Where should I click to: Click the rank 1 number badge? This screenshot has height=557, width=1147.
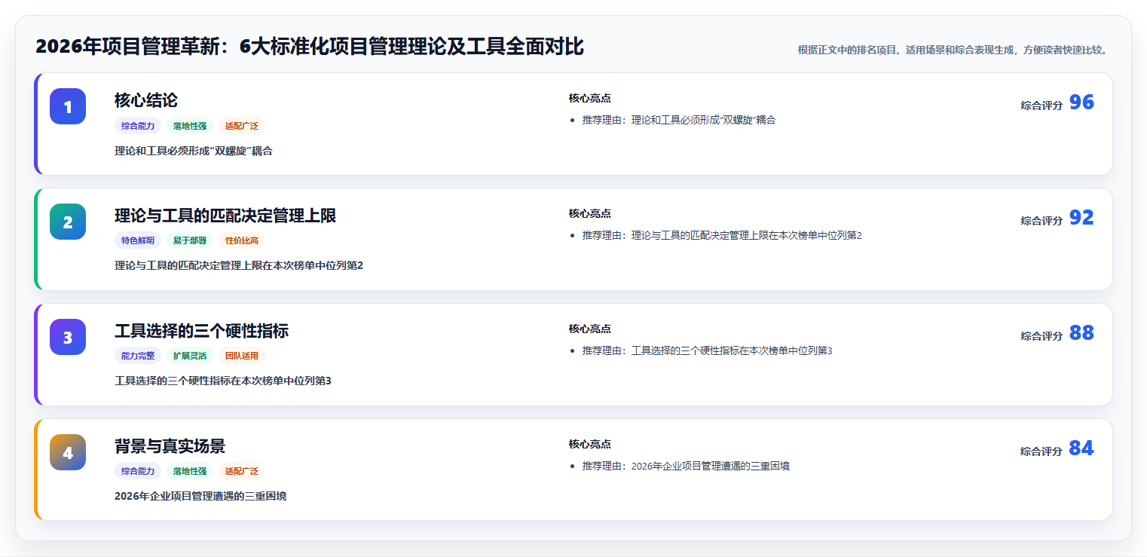coord(68,106)
